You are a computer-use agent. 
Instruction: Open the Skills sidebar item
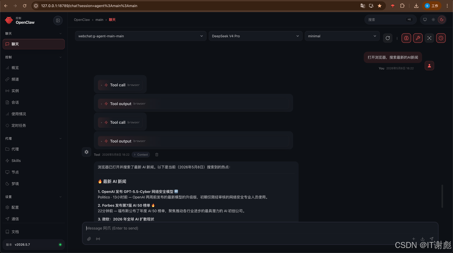coord(34,161)
